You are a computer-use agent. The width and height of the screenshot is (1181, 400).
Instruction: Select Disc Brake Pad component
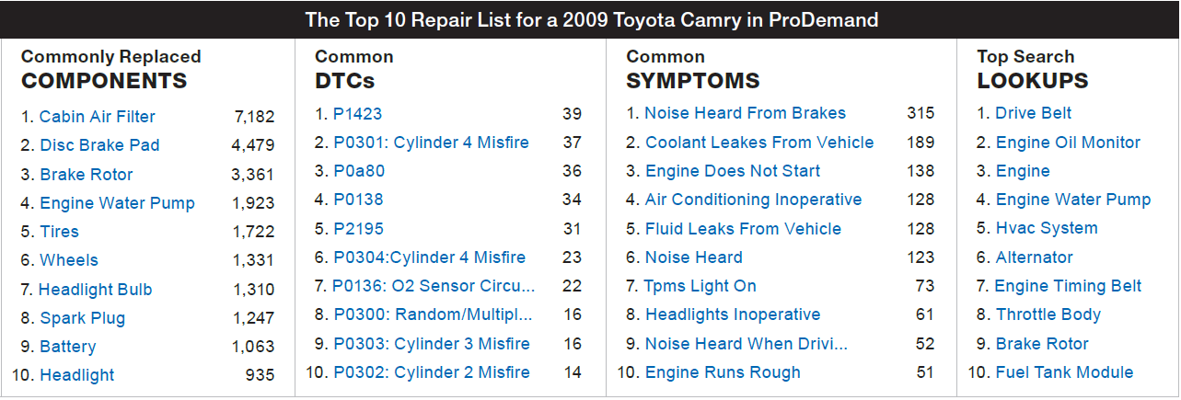99,145
